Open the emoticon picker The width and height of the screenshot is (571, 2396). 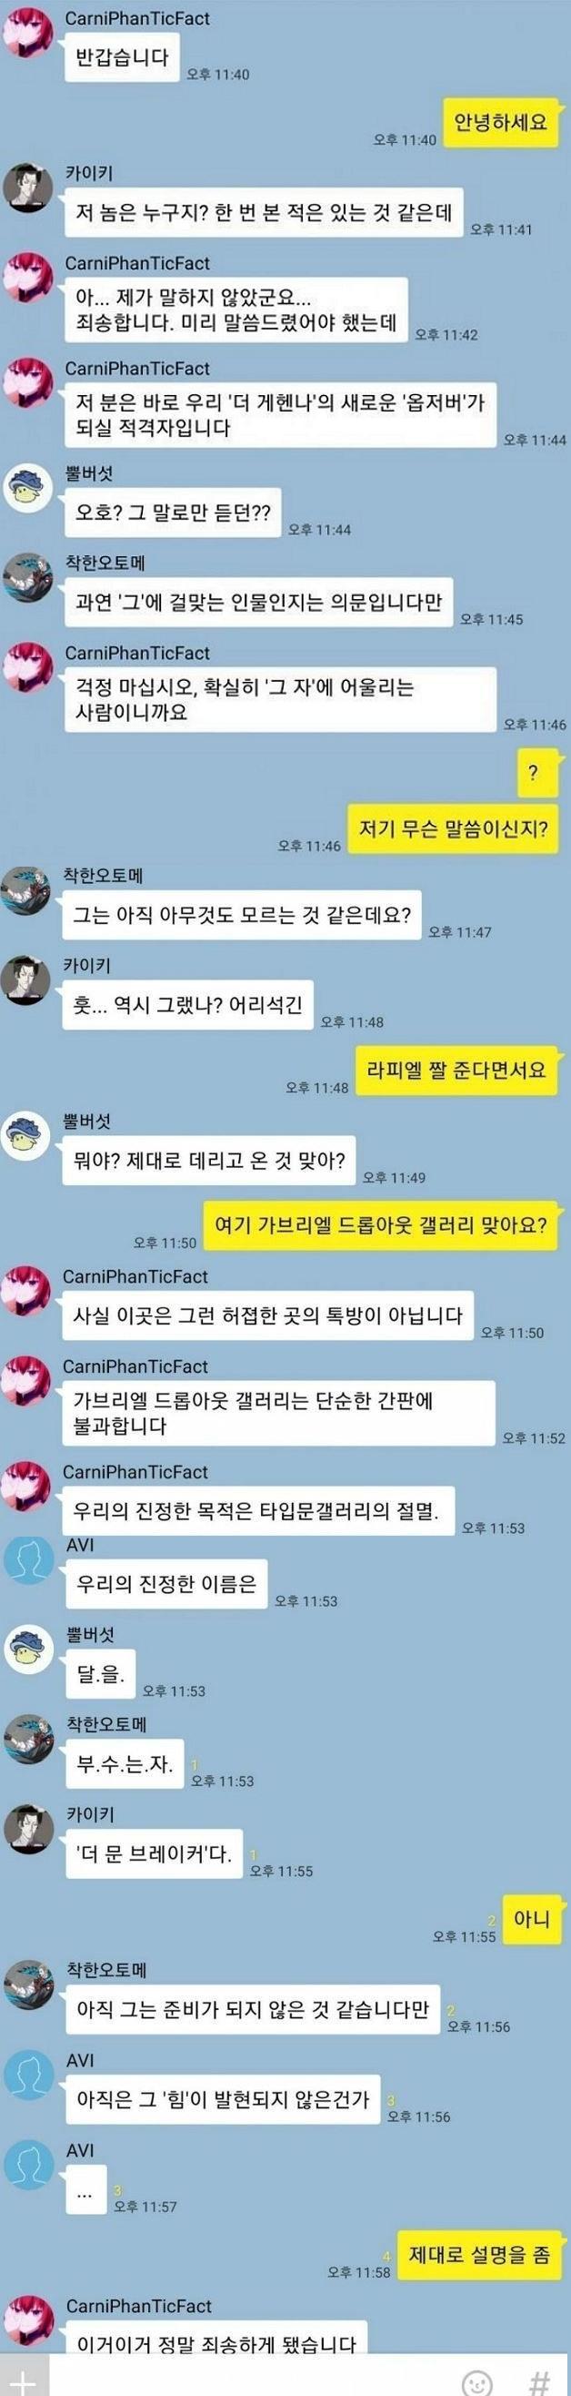pyautogui.click(x=476, y=2381)
